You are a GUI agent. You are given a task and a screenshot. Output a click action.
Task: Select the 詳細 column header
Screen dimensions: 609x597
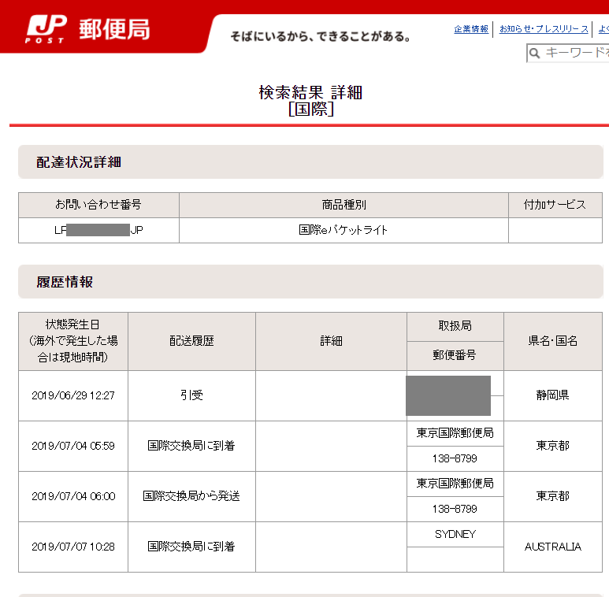click(x=331, y=341)
